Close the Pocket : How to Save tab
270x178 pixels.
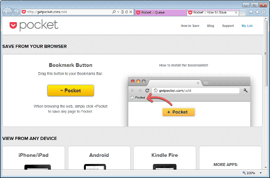(236, 13)
